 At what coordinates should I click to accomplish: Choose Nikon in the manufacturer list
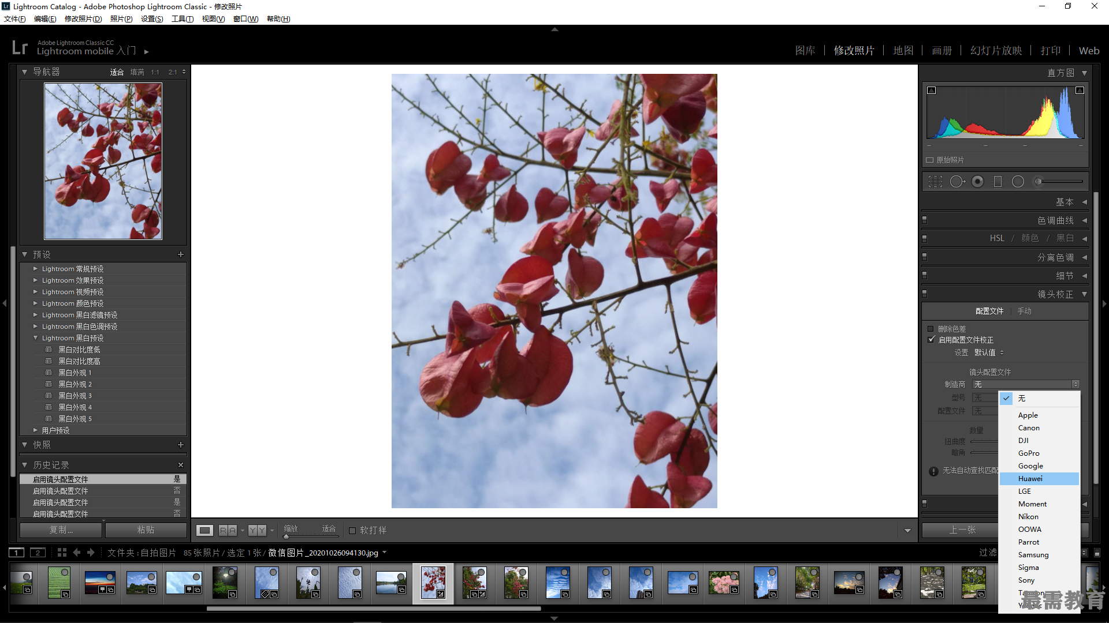pos(1039,517)
